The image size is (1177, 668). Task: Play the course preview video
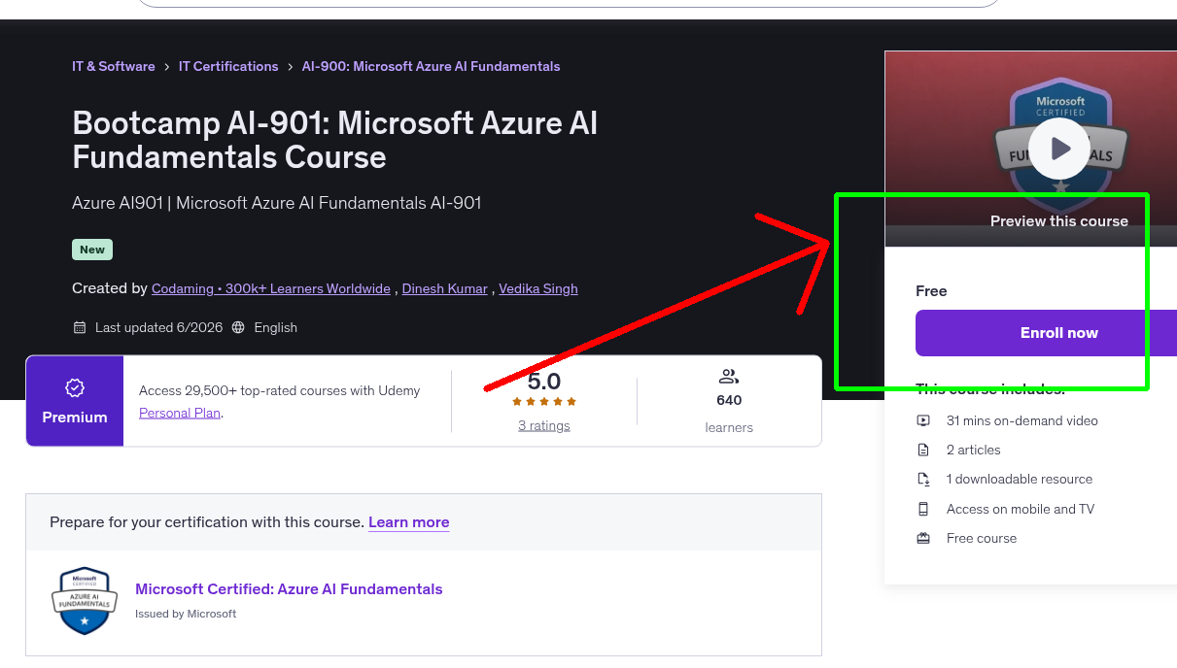(x=1059, y=149)
